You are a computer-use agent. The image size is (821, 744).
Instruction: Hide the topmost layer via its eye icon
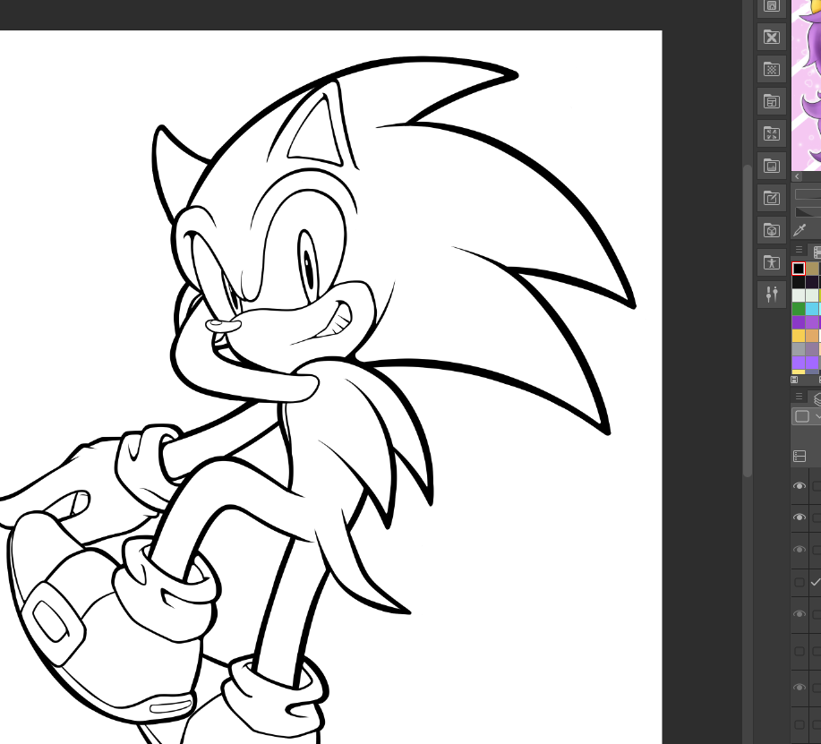(799, 486)
